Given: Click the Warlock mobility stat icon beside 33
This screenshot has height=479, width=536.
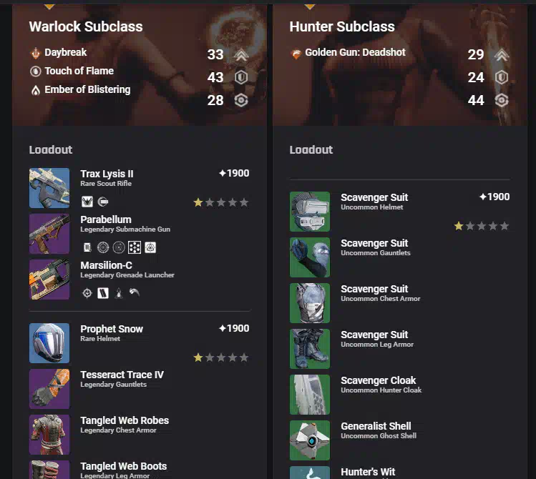Looking at the screenshot, I should [x=241, y=55].
